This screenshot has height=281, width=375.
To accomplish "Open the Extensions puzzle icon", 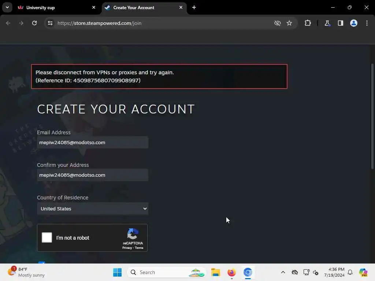I will 308,23.
